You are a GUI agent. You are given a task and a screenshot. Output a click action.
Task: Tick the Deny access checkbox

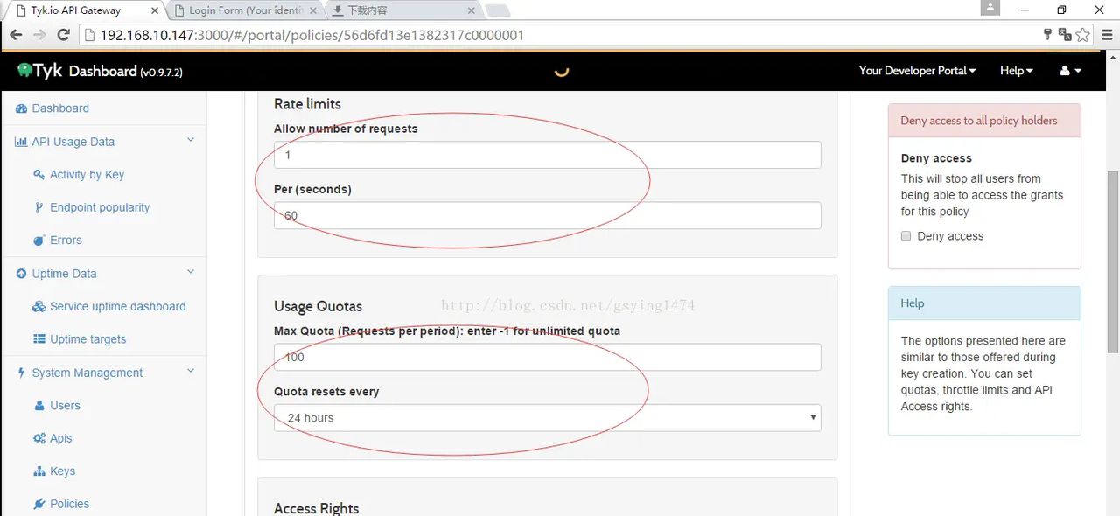point(906,236)
